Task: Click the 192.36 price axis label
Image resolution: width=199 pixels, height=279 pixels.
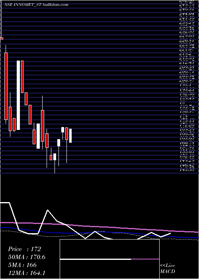Action: (187, 94)
